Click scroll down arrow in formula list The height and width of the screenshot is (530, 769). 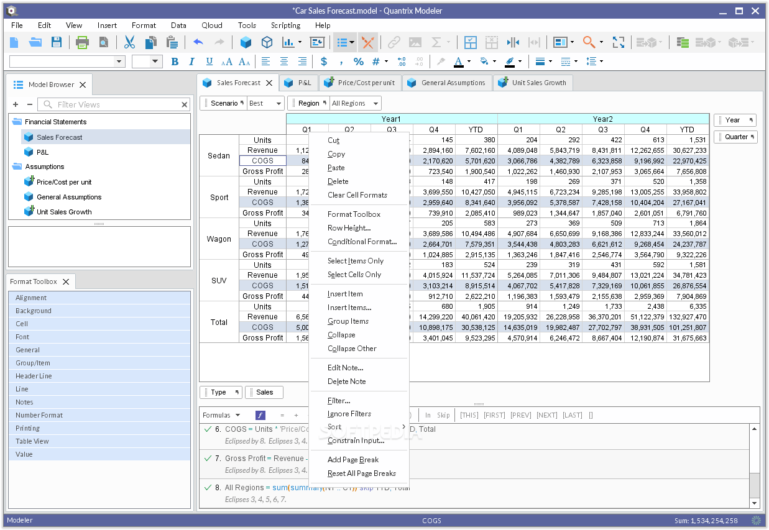[755, 503]
